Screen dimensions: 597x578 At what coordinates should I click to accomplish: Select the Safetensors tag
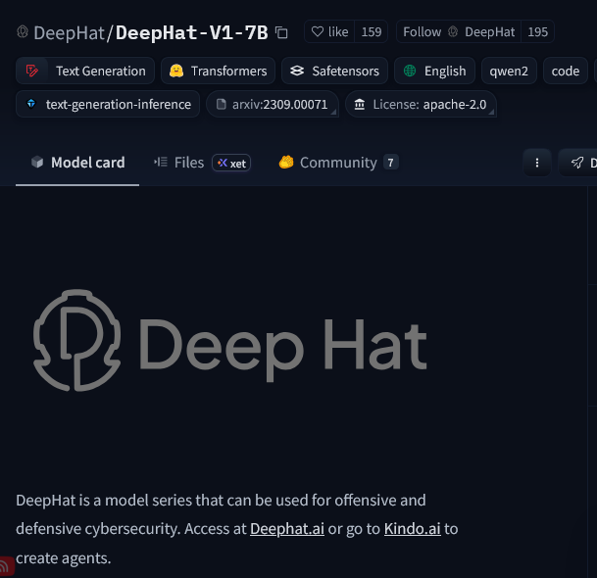(334, 71)
